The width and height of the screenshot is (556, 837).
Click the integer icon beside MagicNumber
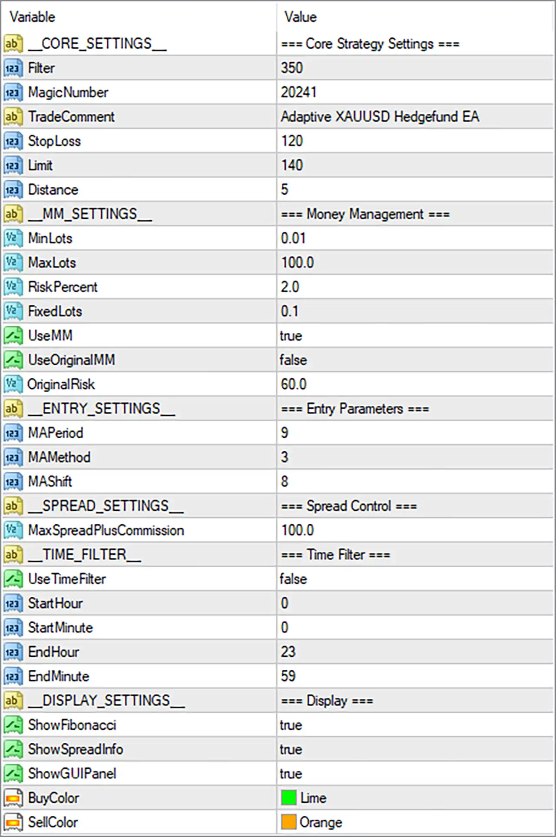point(13,93)
